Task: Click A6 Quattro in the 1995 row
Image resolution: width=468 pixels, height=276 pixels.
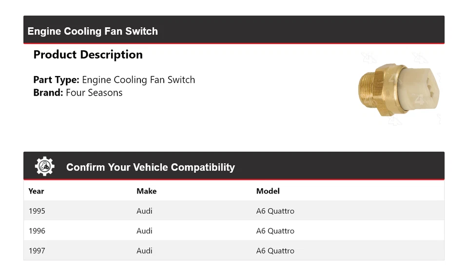Action: point(275,211)
